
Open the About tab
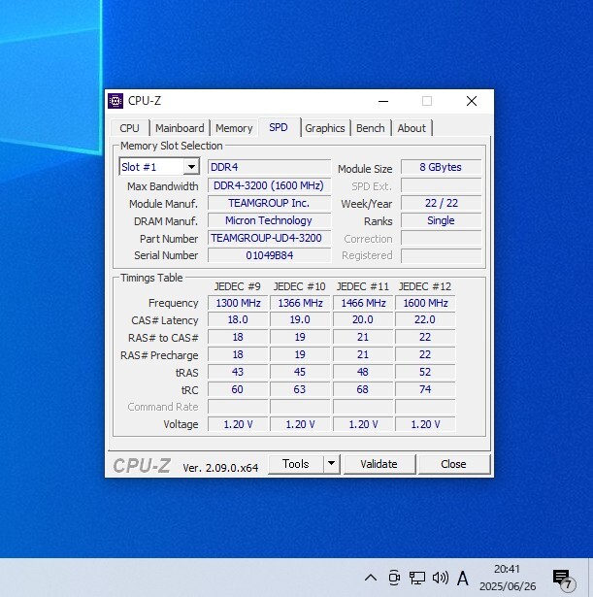(x=412, y=128)
